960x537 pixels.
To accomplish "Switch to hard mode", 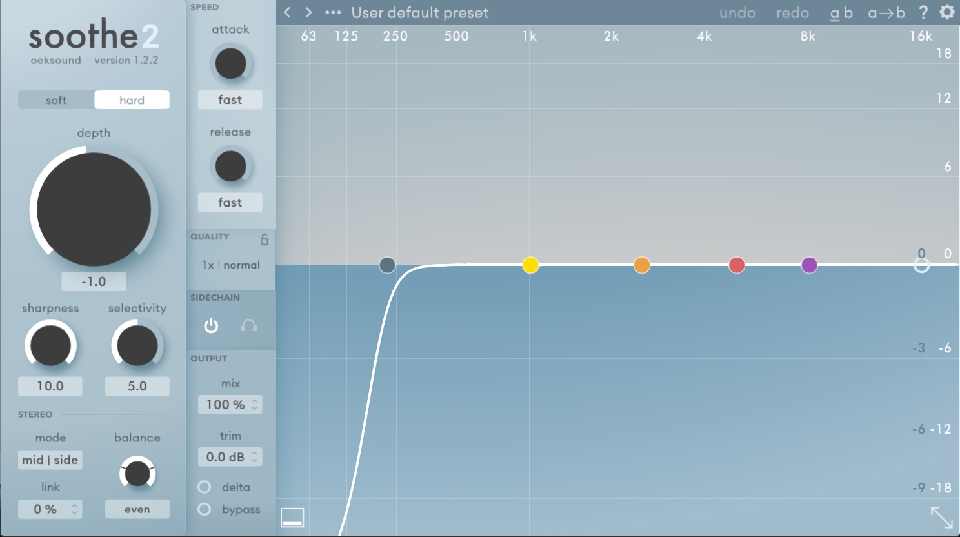I will tap(132, 100).
